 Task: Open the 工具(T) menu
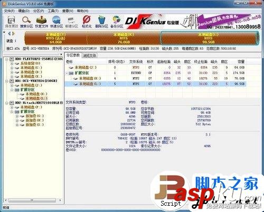(x=53, y=11)
